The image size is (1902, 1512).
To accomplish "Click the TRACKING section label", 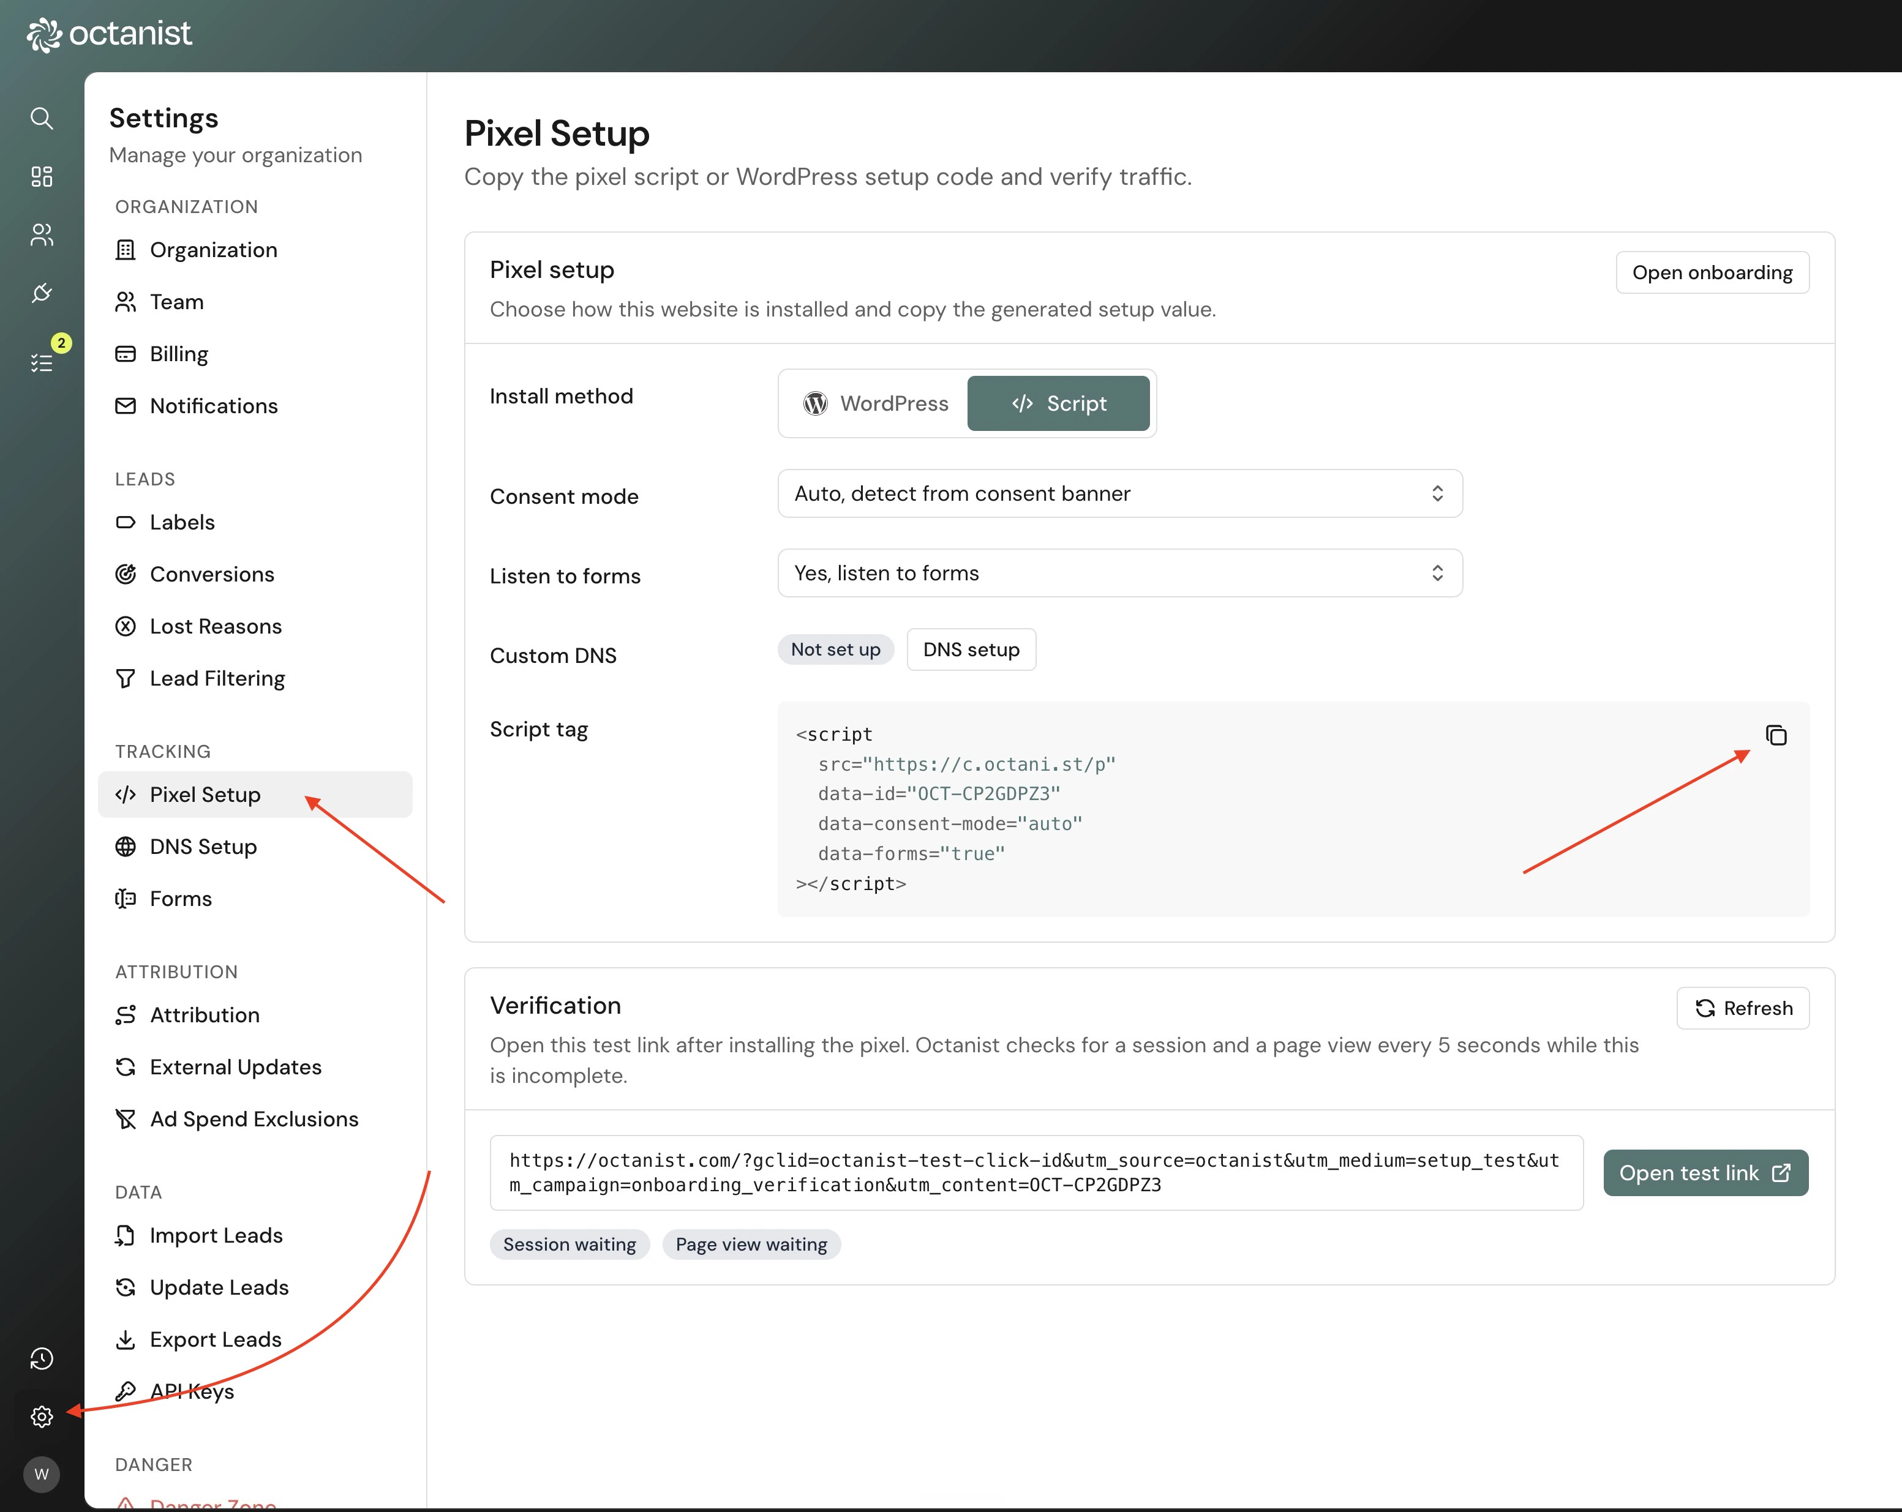I will [164, 751].
